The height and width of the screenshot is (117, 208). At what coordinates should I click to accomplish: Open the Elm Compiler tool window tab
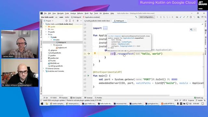[76, 97]
